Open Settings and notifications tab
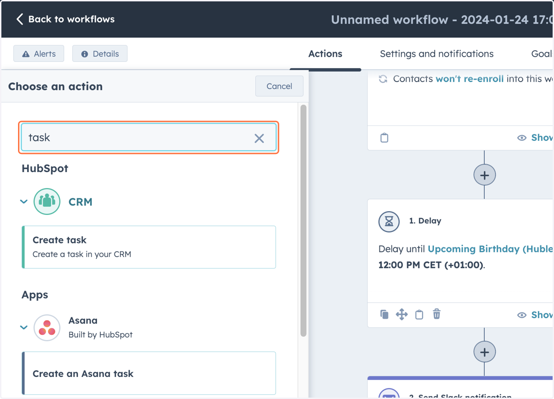Viewport: 554px width, 399px height. coord(437,54)
